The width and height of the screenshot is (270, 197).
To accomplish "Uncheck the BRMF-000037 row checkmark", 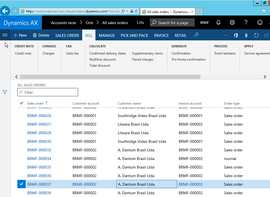I will (21, 184).
